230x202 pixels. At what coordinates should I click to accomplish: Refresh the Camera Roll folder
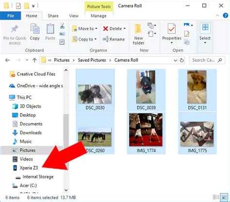click(x=182, y=60)
